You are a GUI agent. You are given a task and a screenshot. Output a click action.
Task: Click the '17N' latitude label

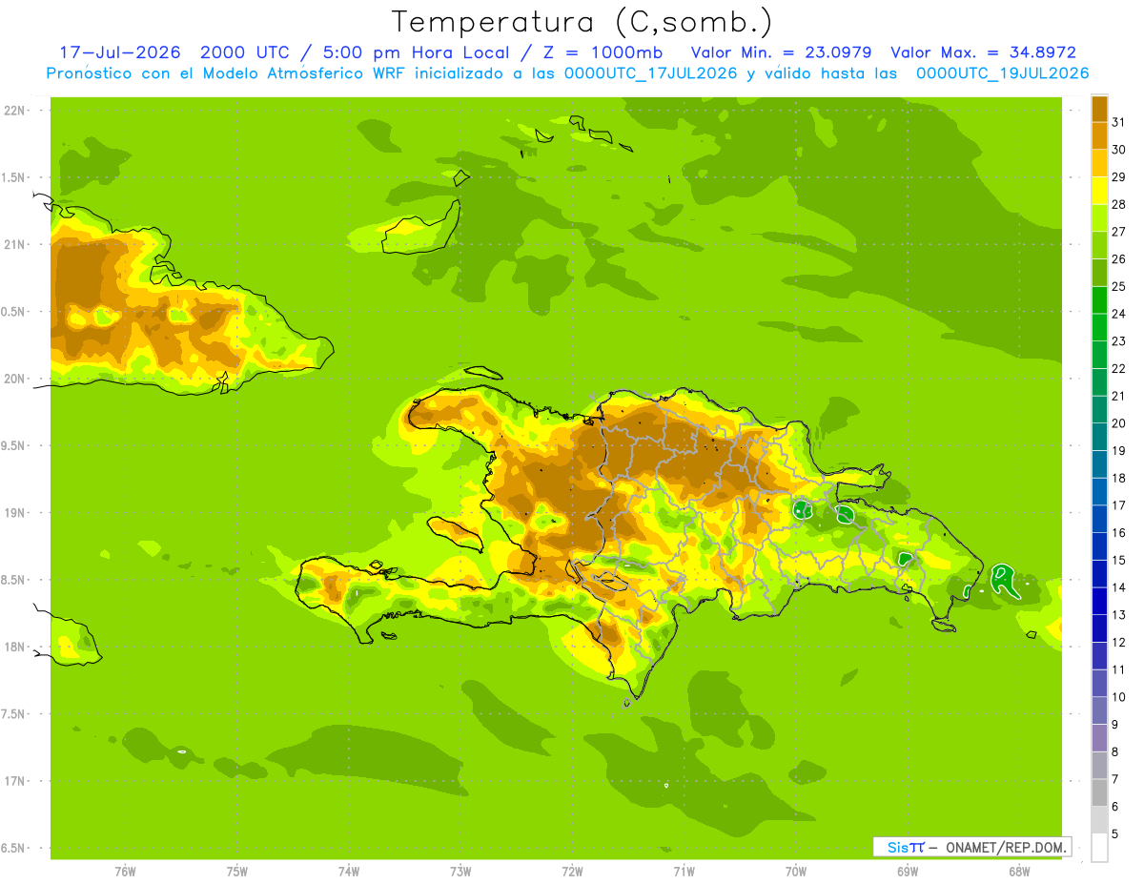(16, 781)
